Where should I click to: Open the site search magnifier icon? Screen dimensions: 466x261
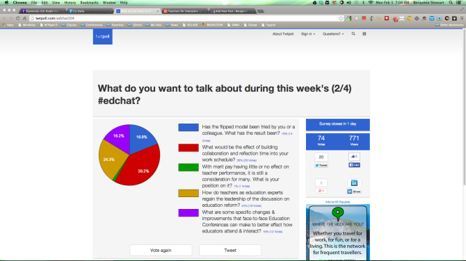coord(353,34)
